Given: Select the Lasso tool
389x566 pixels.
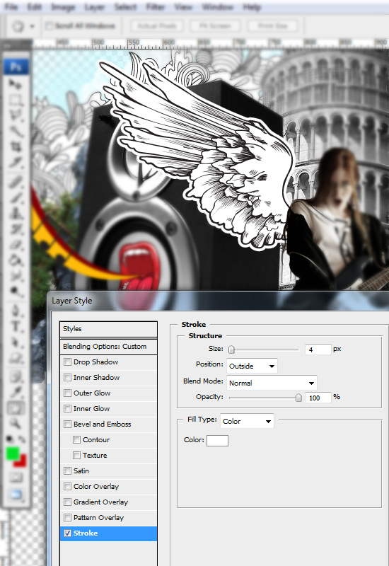Looking at the screenshot, I should (15, 115).
